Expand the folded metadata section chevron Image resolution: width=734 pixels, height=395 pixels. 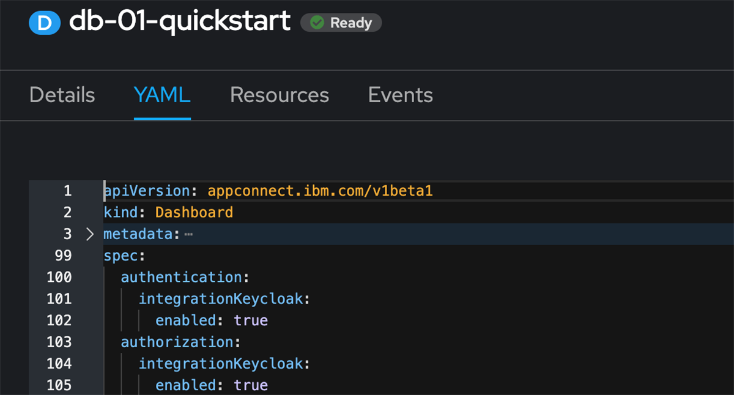tap(89, 234)
